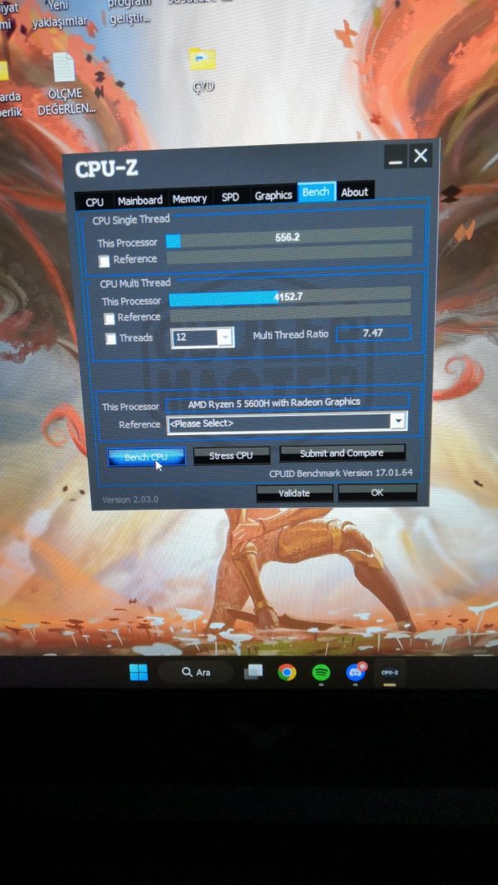This screenshot has width=498, height=885.
Task: Enable Single Thread Reference checkbox
Action: click(104, 261)
